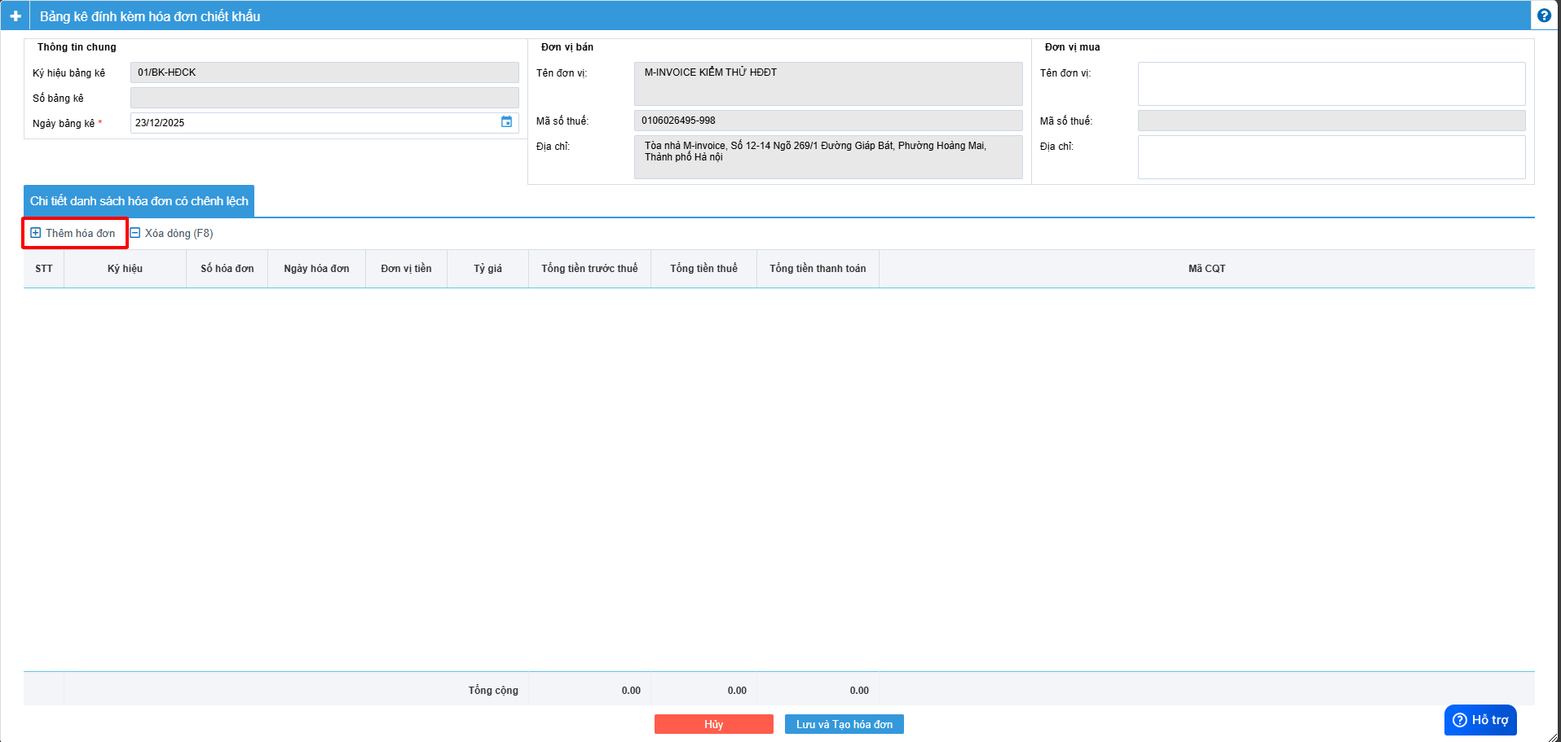Open the calendar date picker icon

pyautogui.click(x=506, y=122)
